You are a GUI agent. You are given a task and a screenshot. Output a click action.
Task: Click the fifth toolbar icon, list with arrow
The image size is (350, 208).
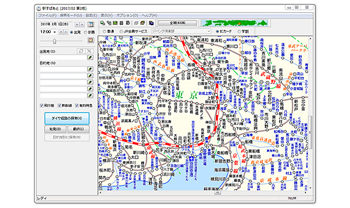[128, 23]
